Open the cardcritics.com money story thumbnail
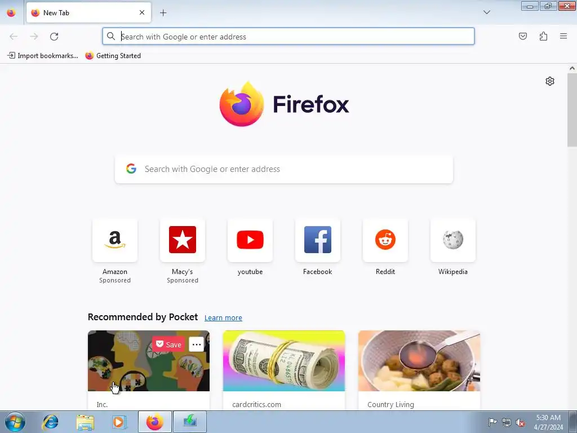This screenshot has height=433, width=577. click(284, 361)
